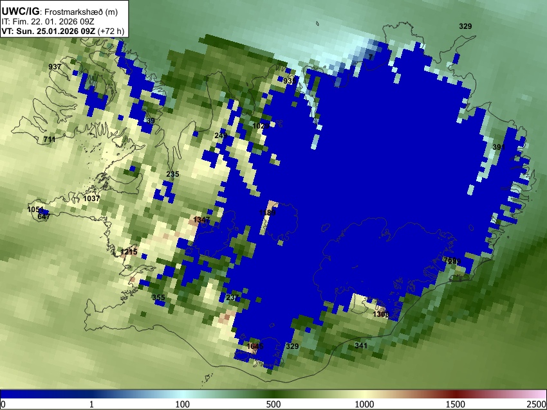Select the 647 value label

coord(44,217)
